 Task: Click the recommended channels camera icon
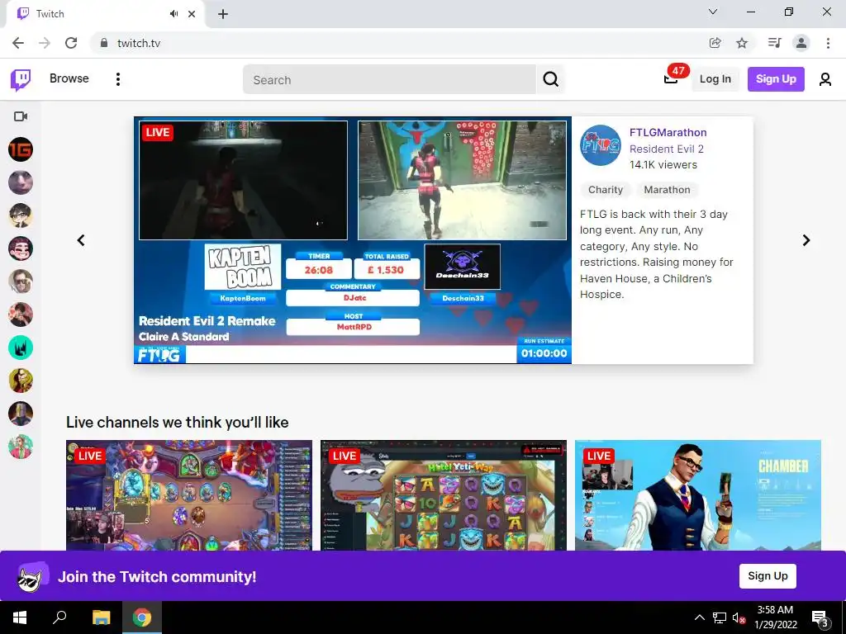pyautogui.click(x=21, y=116)
